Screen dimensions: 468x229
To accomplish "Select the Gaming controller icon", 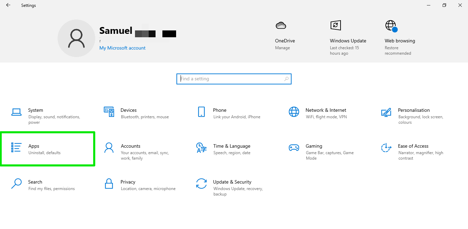I will [294, 148].
